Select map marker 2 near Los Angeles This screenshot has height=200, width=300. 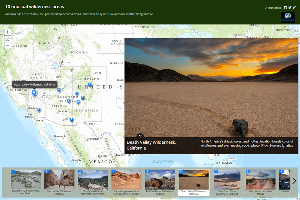[x=39, y=109]
